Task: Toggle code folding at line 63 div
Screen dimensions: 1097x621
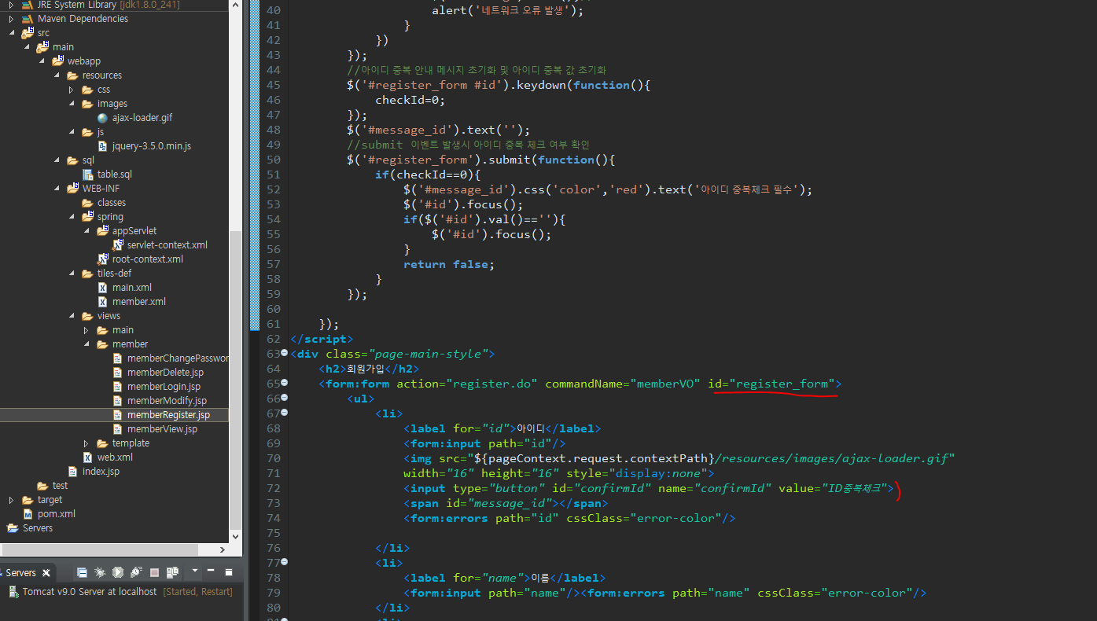Action: [285, 353]
